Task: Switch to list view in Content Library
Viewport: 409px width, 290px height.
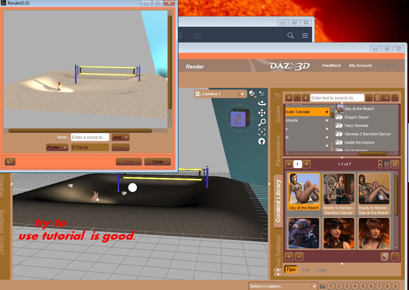Action: click(395, 164)
